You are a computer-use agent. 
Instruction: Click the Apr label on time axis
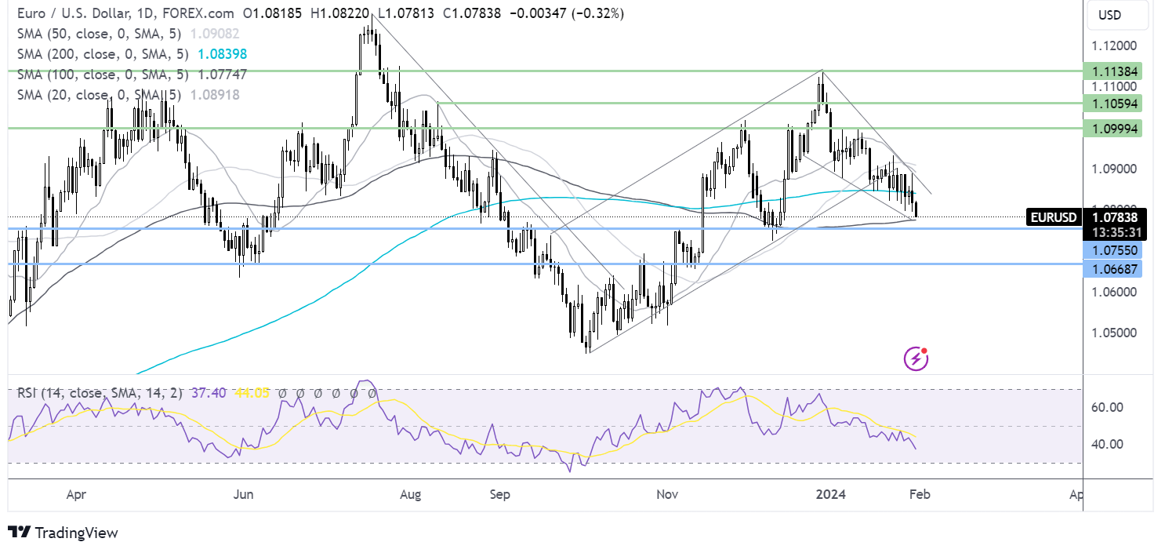point(76,494)
